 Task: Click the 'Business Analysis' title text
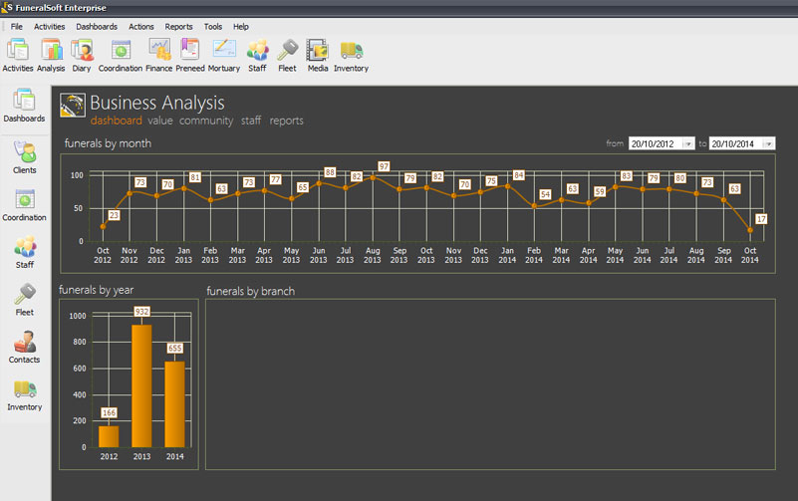click(x=157, y=103)
